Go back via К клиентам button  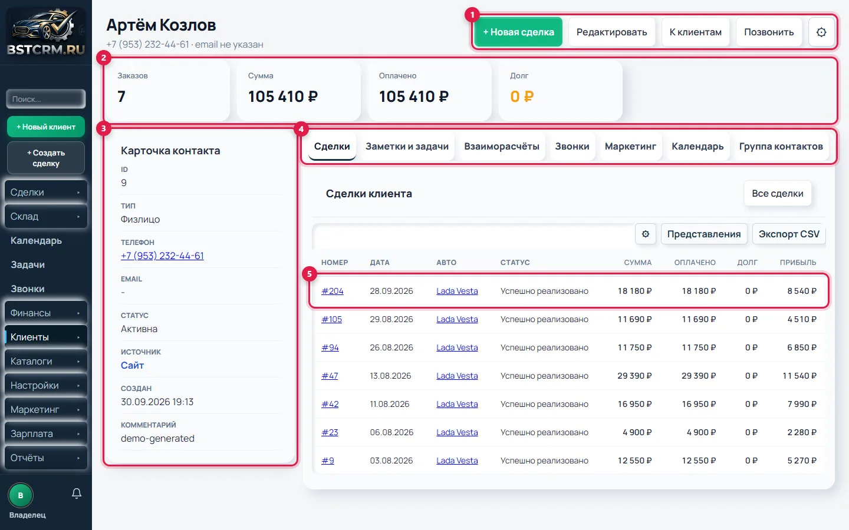pyautogui.click(x=696, y=32)
